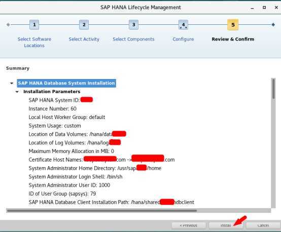
Task: Select Maximum Memory Allocation in MB row
Action: pos(71,151)
